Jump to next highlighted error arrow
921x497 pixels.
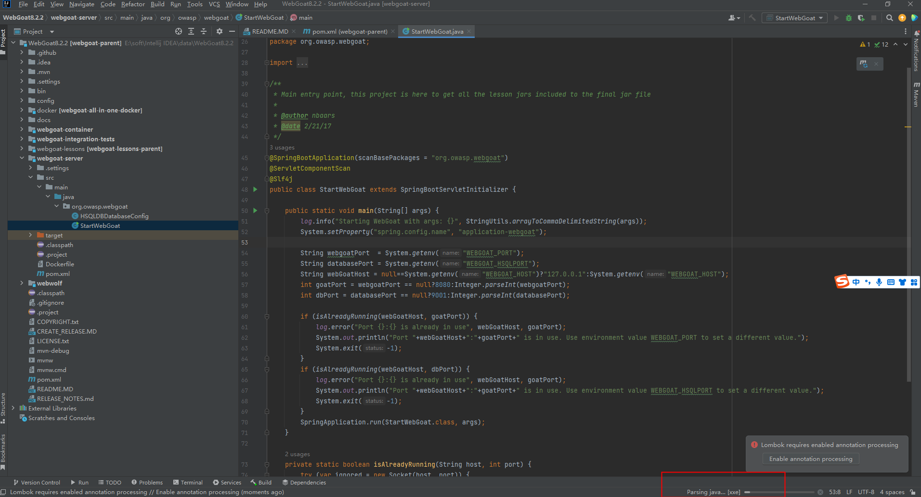905,44
